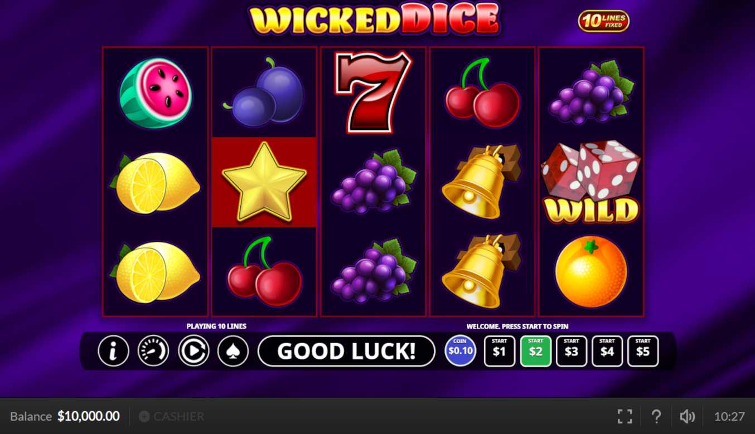Click the Good Luck message bar
Viewport: 755px width, 434px height.
346,351
